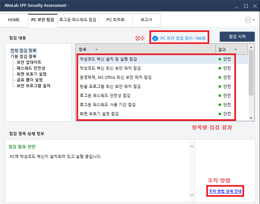260x204 pixels.
Task: Select 공유 폴더 설정 tree item
Action: click(x=29, y=80)
